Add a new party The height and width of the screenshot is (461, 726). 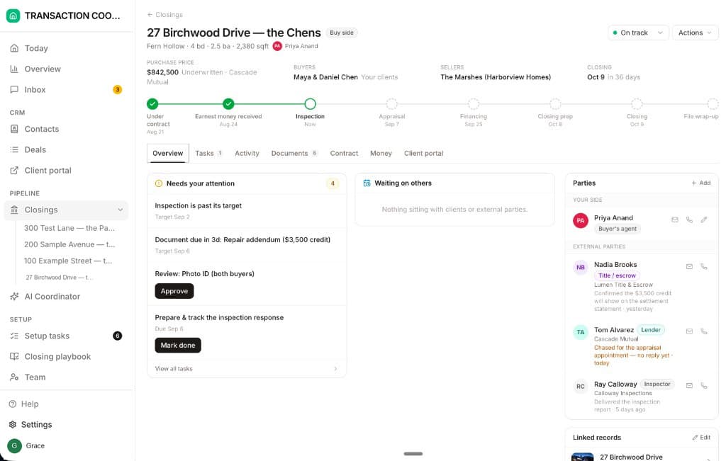(x=701, y=183)
